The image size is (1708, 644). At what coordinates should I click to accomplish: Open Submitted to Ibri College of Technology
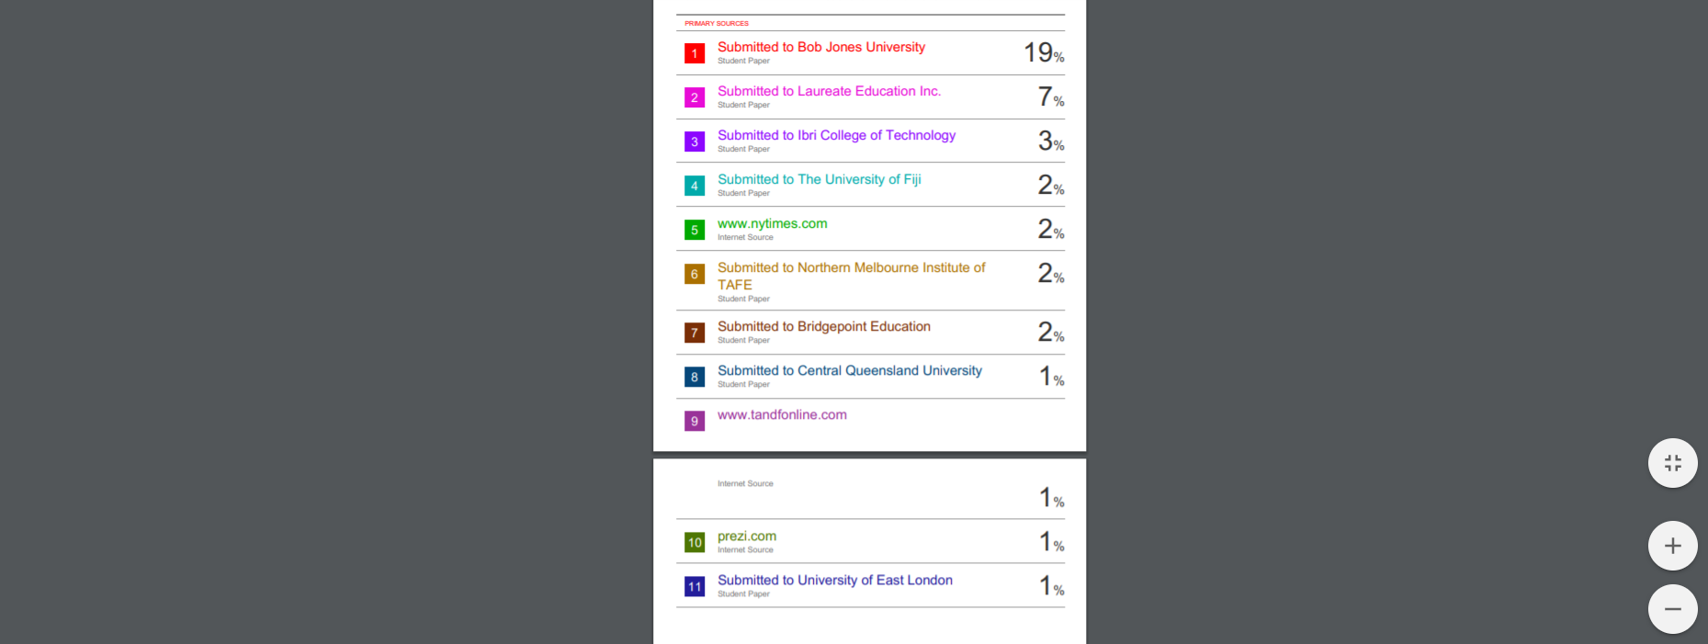(836, 135)
